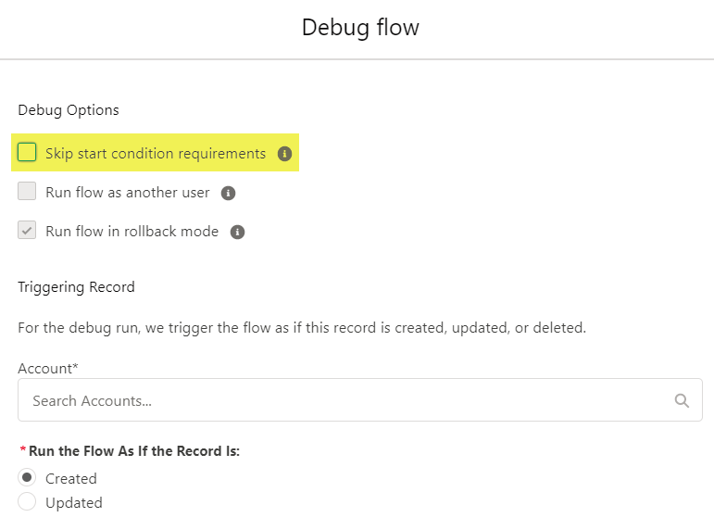Choose the Updated radio option
The width and height of the screenshot is (714, 530).
tap(27, 501)
